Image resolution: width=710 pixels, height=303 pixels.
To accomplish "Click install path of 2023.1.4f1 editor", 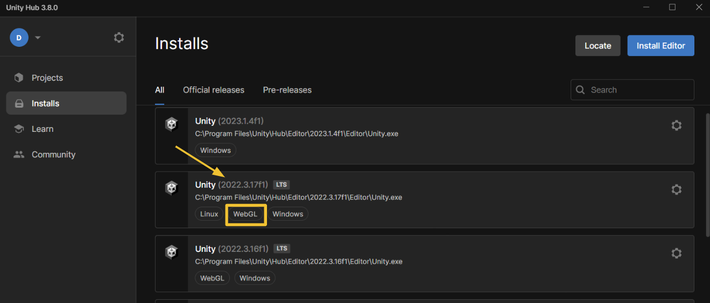I will point(297,133).
